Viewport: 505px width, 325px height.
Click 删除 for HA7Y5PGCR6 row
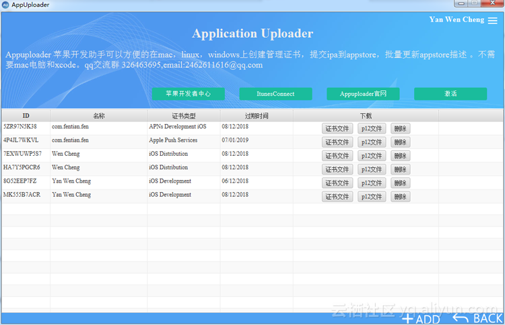[x=401, y=169]
